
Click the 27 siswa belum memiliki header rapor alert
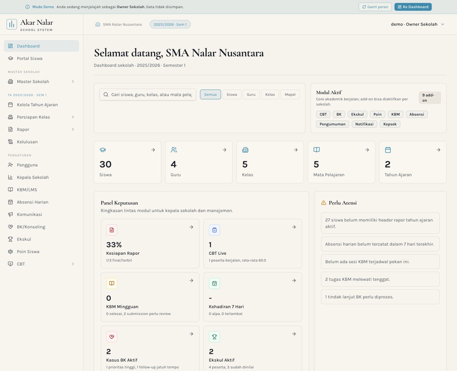[380, 223]
